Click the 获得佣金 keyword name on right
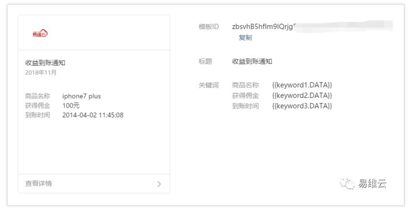411x210 pixels. click(x=245, y=96)
